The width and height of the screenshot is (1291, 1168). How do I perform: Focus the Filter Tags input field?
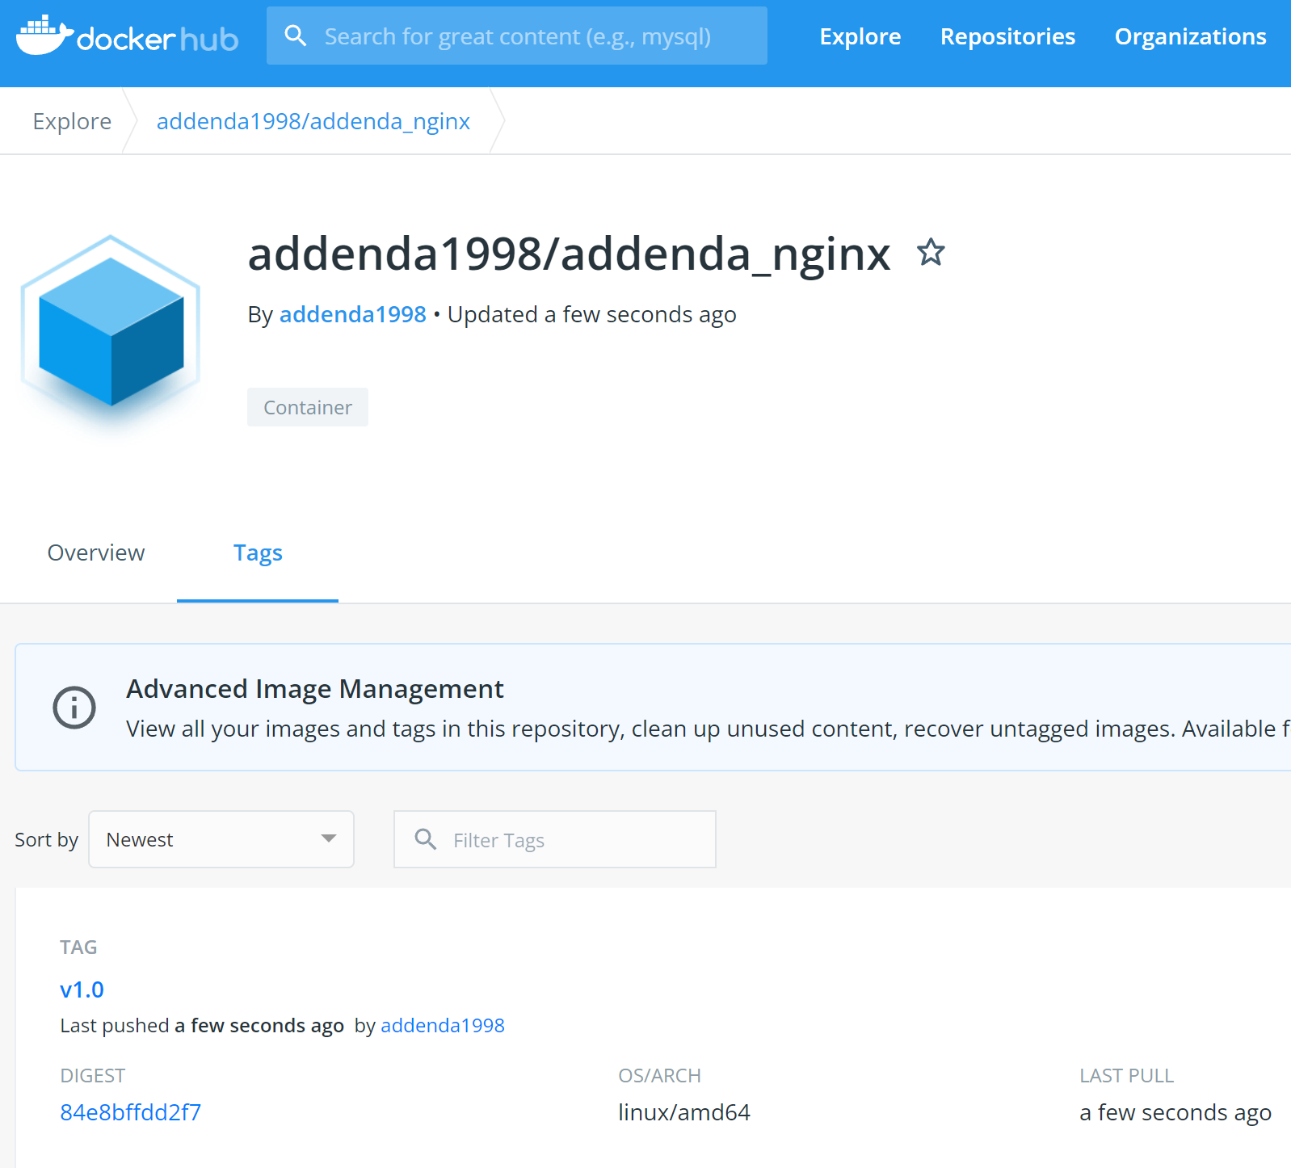click(555, 839)
